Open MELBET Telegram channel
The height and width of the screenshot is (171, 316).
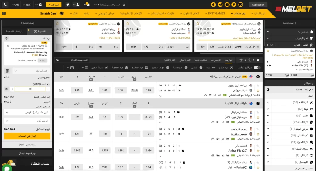click(x=220, y=4)
